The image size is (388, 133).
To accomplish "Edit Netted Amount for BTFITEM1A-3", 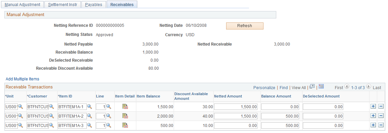I will pos(236,125).
